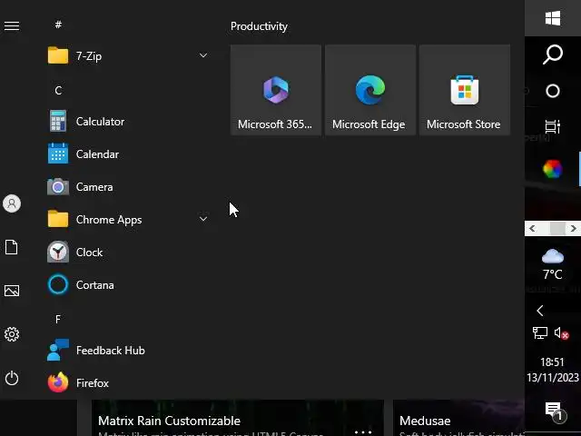Click the Power button icon
581x436 pixels.
point(12,378)
